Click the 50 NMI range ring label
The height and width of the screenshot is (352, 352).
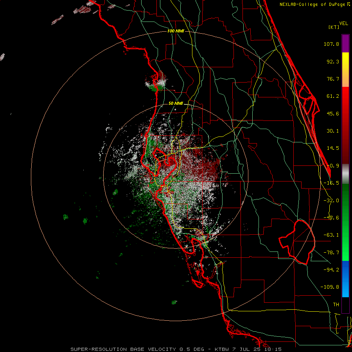[176, 104]
